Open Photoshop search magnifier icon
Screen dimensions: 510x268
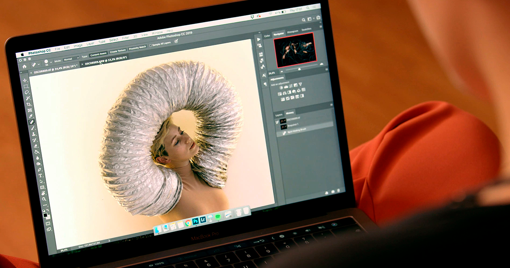(303, 20)
